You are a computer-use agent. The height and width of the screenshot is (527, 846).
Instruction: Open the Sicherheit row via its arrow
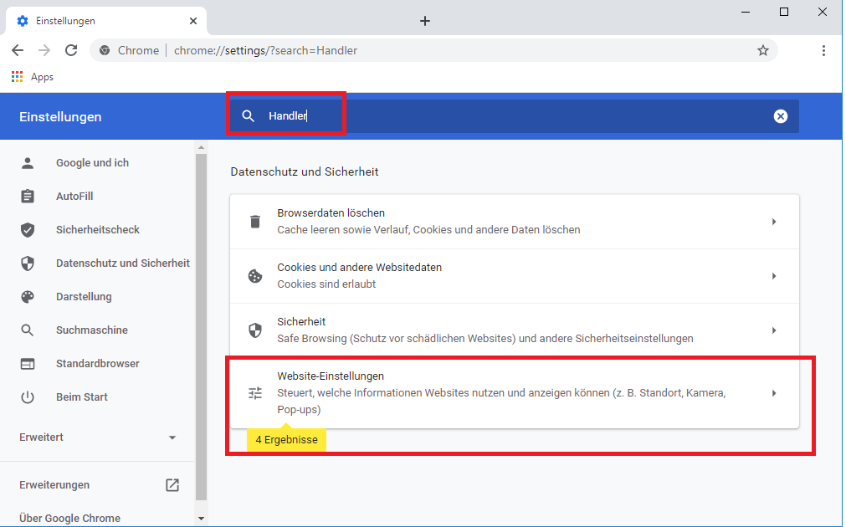pyautogui.click(x=774, y=330)
